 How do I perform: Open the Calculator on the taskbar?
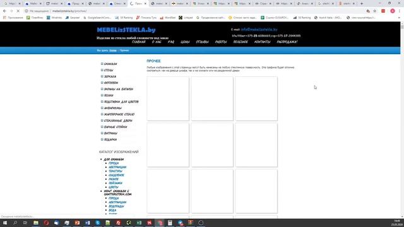click(x=170, y=223)
